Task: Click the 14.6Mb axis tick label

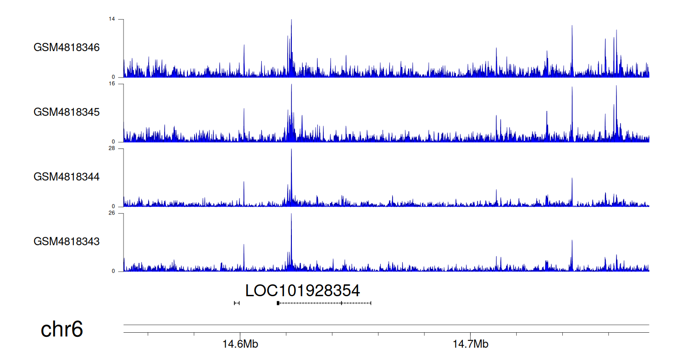Action: (x=240, y=344)
